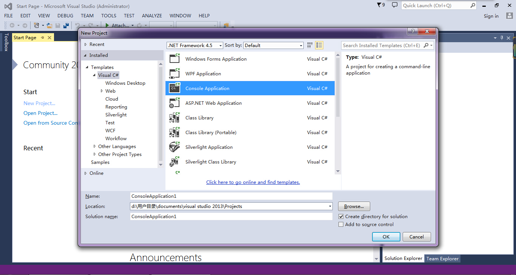
Task: Click the Save All toolbar icon
Action: [x=66, y=26]
